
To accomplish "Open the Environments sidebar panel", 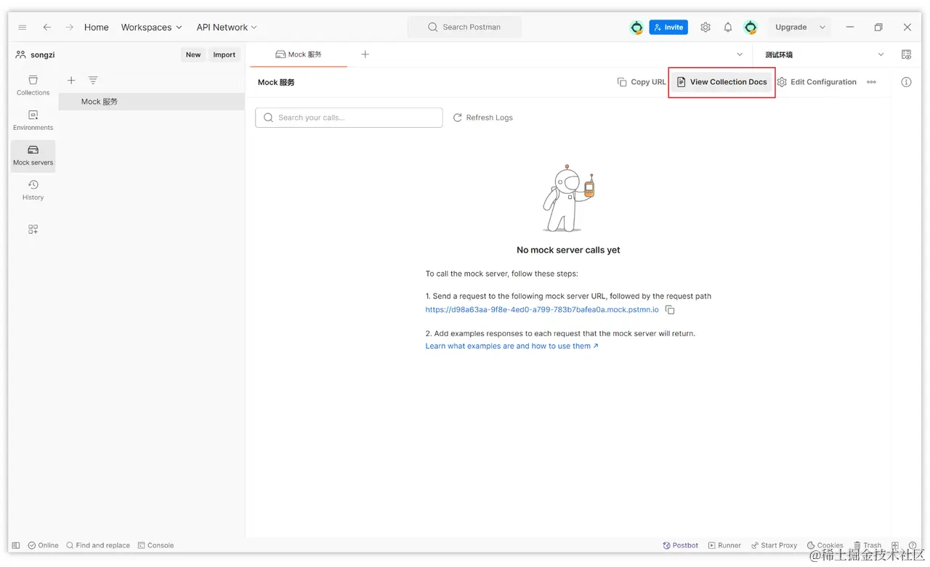I will 33,120.
